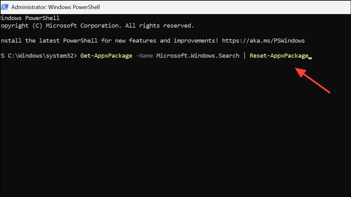The image size is (351, 197).
Task: Select the Get-AppxPackage command text
Action: [106, 55]
